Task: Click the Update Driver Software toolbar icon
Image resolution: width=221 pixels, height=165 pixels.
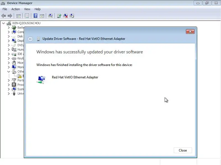Action: pos(59,16)
